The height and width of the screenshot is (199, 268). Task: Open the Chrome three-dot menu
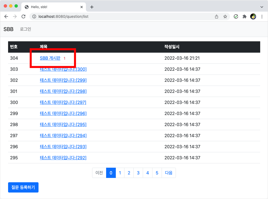pos(262,16)
